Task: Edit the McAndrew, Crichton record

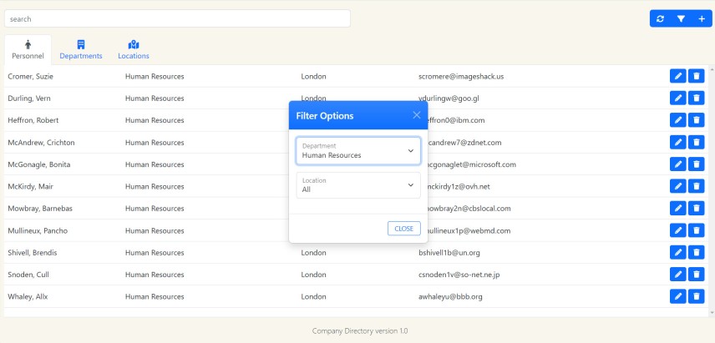Action: (x=678, y=142)
